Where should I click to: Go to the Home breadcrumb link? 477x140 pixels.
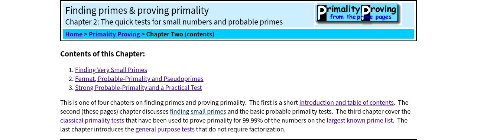pyautogui.click(x=74, y=34)
